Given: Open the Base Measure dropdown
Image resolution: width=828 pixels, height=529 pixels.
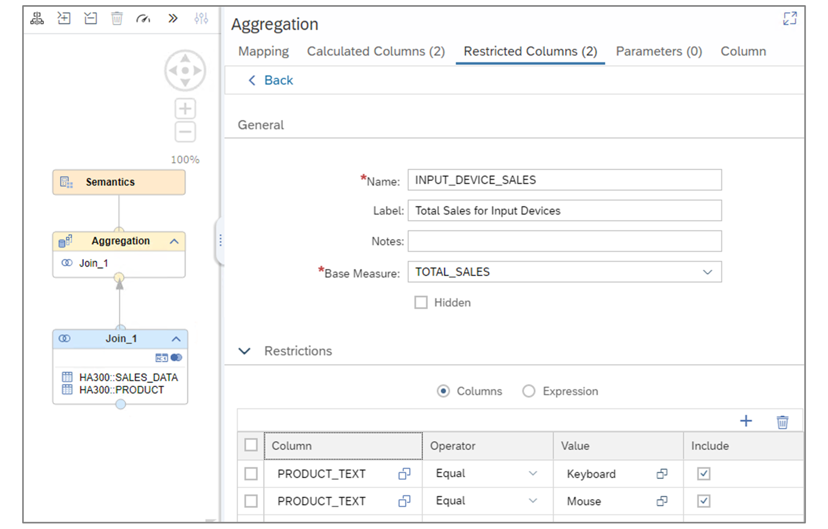Looking at the screenshot, I should (707, 273).
